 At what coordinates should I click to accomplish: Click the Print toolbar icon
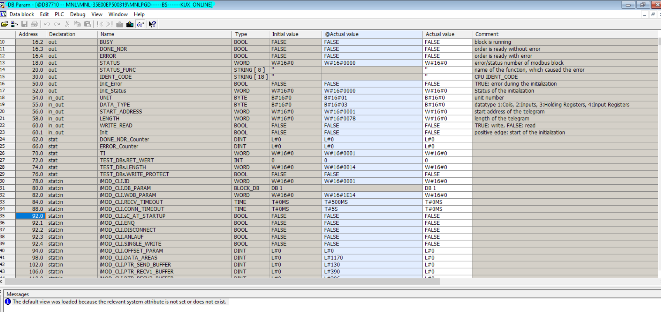coord(34,24)
